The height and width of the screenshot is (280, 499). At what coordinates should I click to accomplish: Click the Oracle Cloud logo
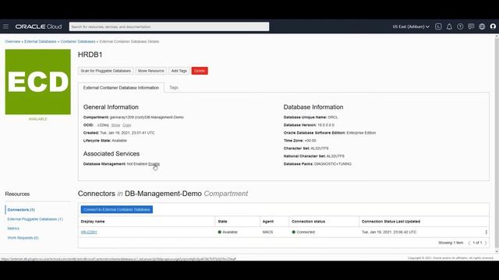tap(38, 26)
